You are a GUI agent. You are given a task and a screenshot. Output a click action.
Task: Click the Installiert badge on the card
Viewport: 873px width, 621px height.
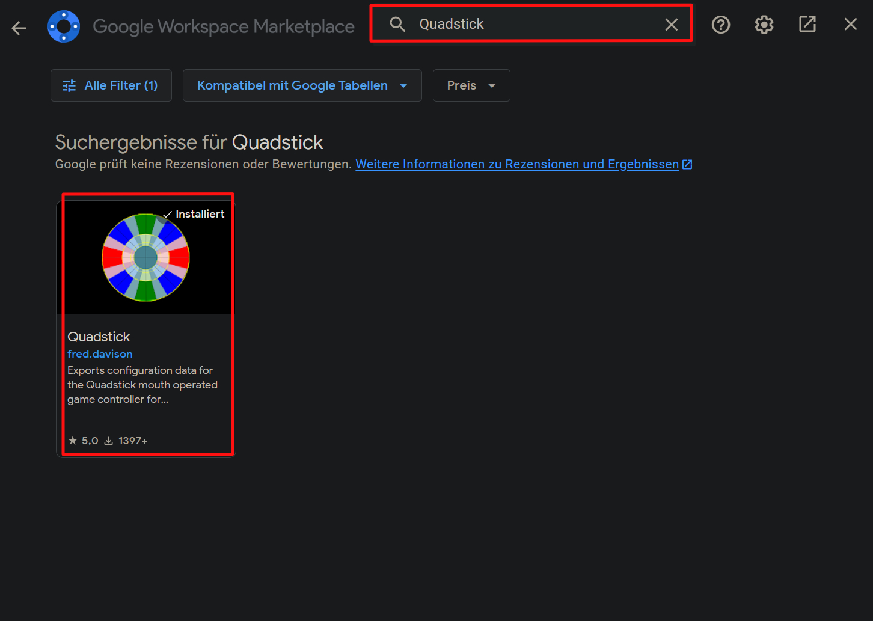tap(194, 214)
